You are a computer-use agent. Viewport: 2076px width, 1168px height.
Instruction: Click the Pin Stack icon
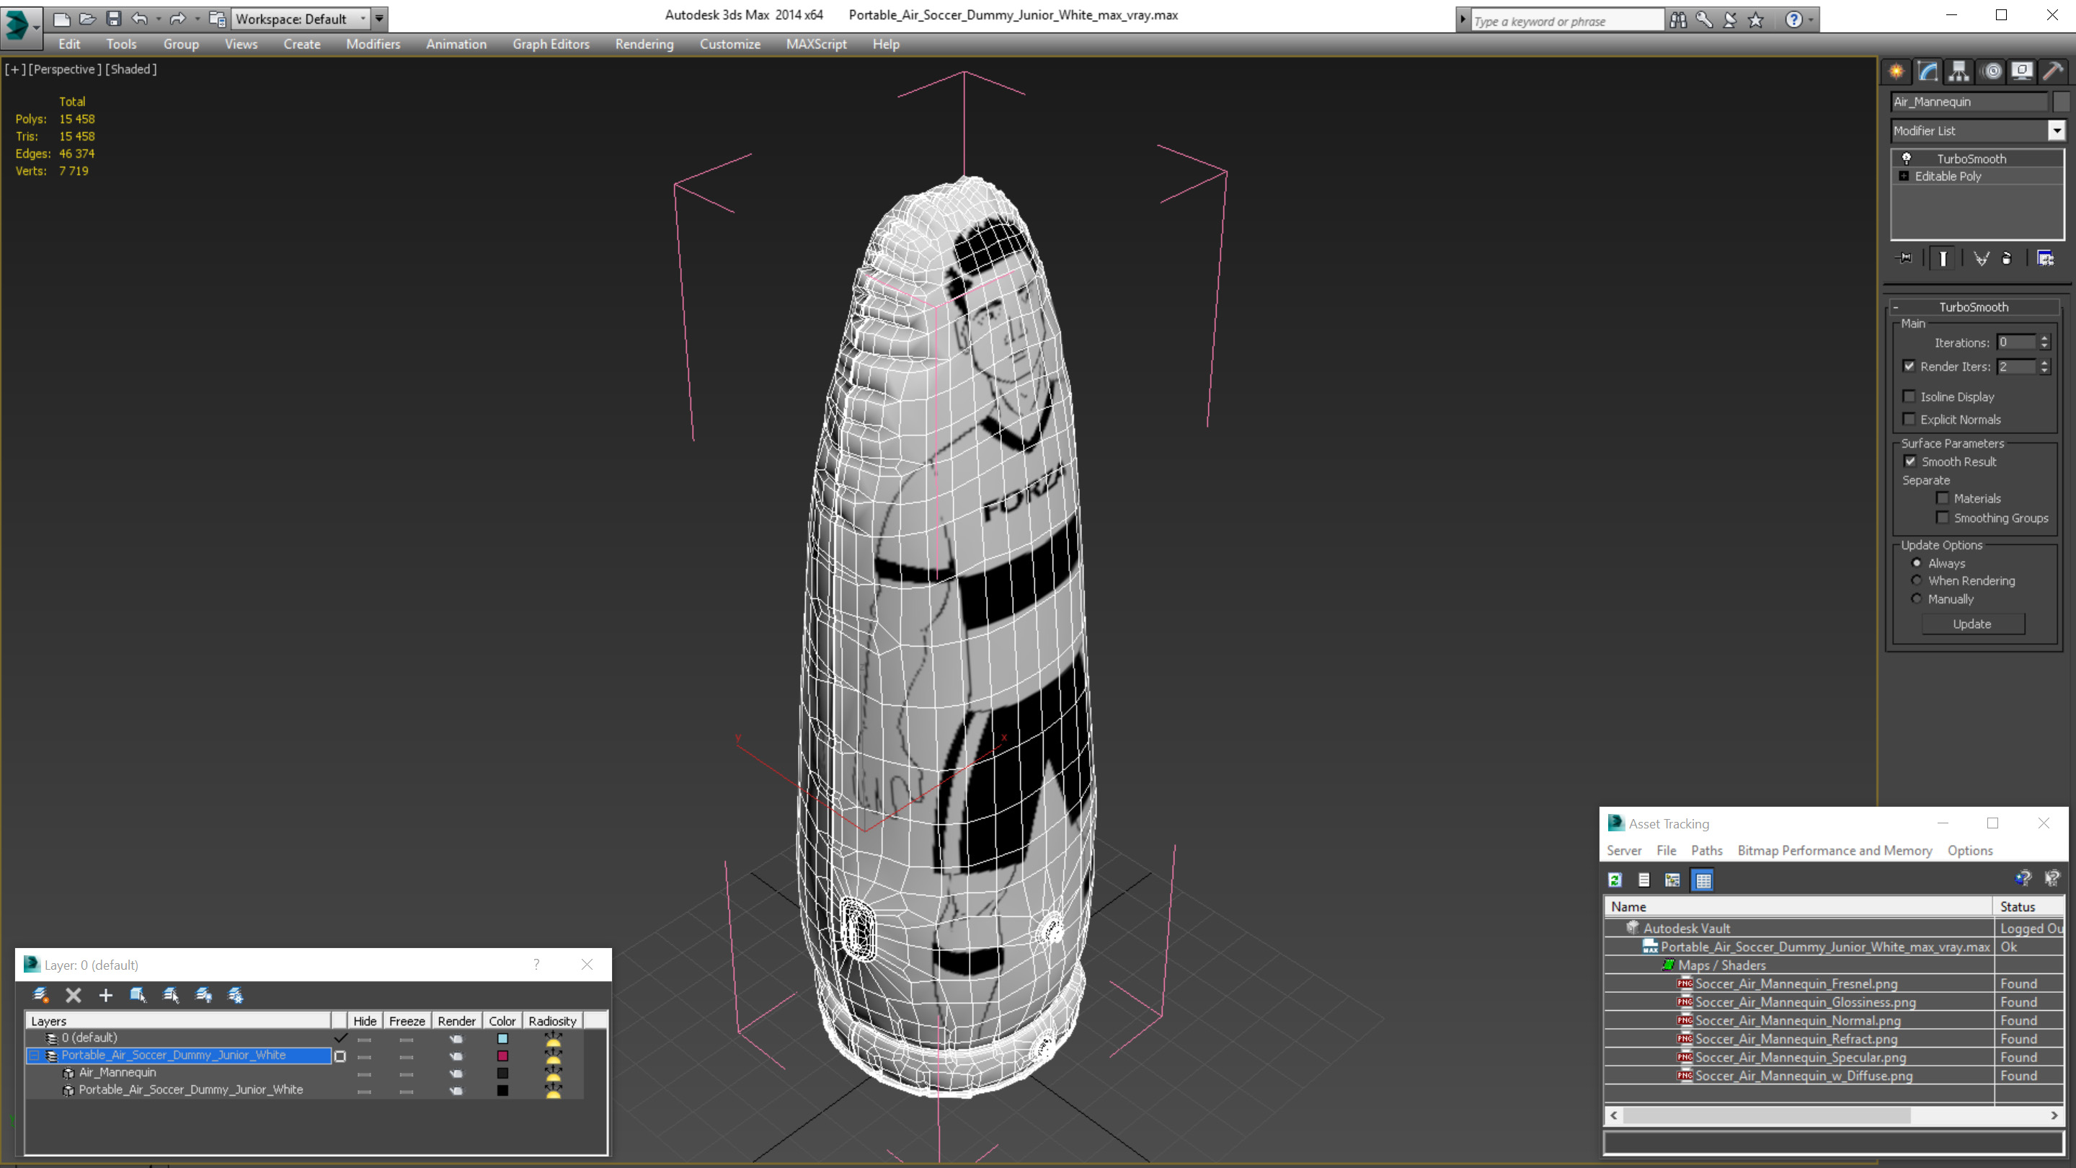click(x=1905, y=258)
